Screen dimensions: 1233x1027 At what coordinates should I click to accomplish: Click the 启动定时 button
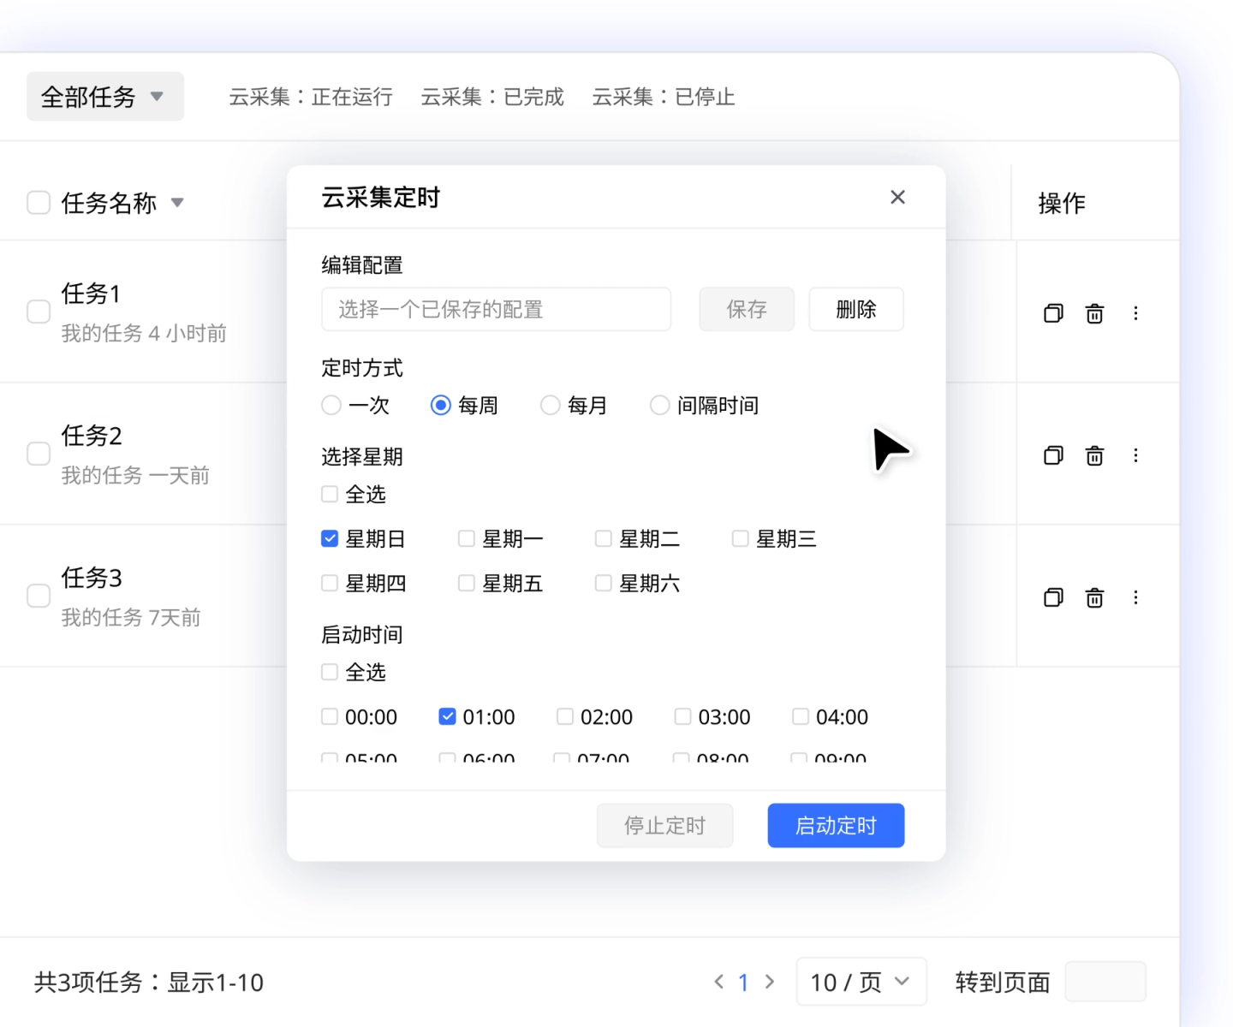tap(835, 825)
